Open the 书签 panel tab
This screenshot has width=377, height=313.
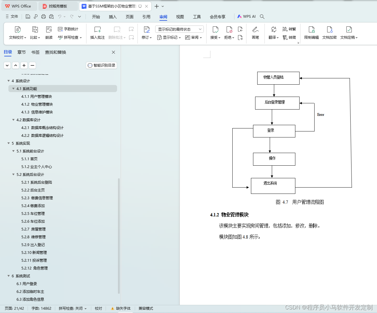click(35, 52)
